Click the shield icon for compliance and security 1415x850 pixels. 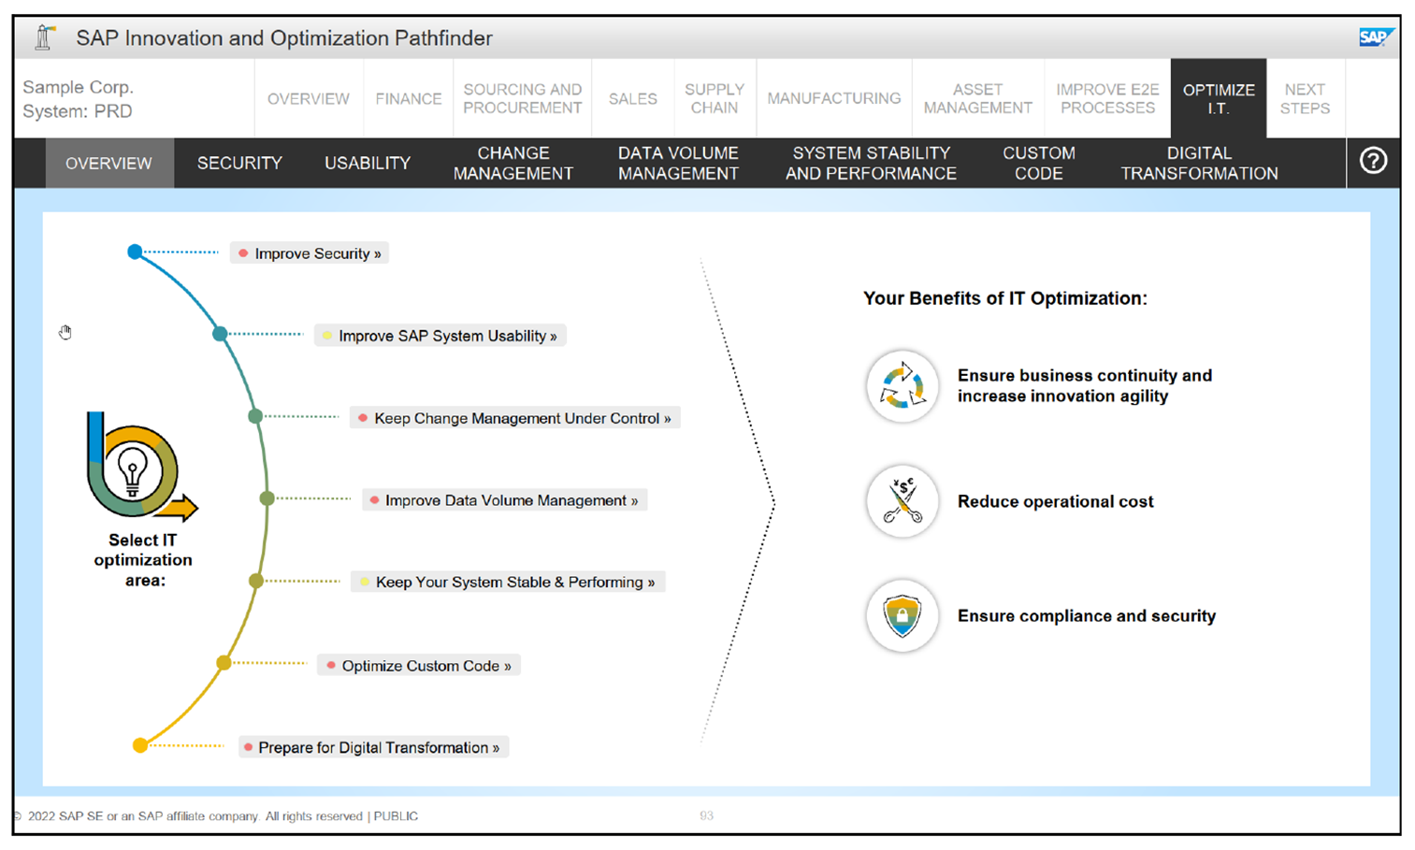[x=901, y=616]
